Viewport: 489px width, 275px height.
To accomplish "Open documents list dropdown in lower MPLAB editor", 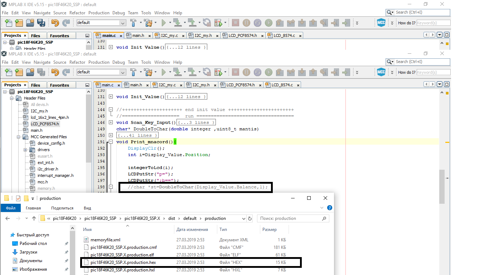I will click(x=440, y=85).
